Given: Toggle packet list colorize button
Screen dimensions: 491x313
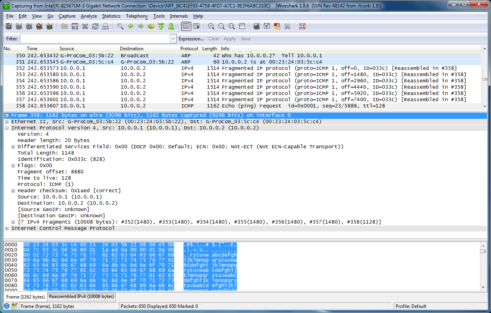Looking at the screenshot, I should click(x=186, y=26).
